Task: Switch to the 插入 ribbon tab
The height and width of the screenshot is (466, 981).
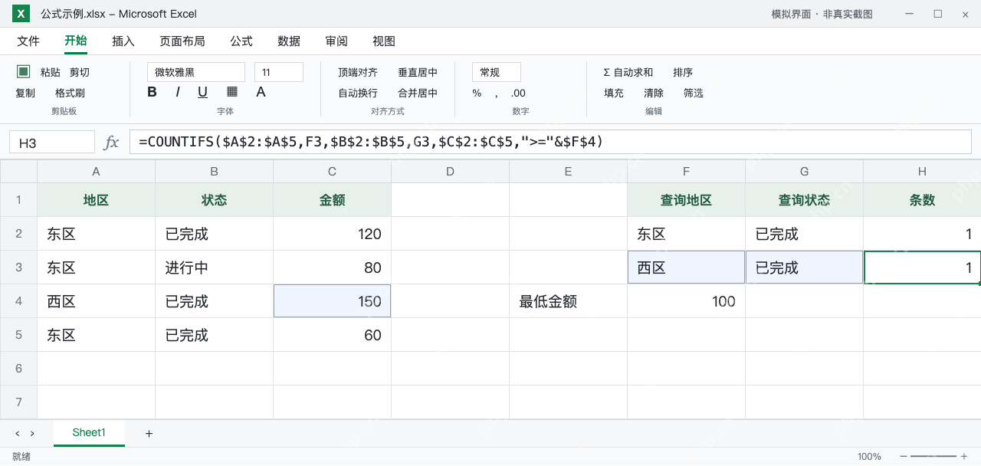Action: [x=123, y=41]
